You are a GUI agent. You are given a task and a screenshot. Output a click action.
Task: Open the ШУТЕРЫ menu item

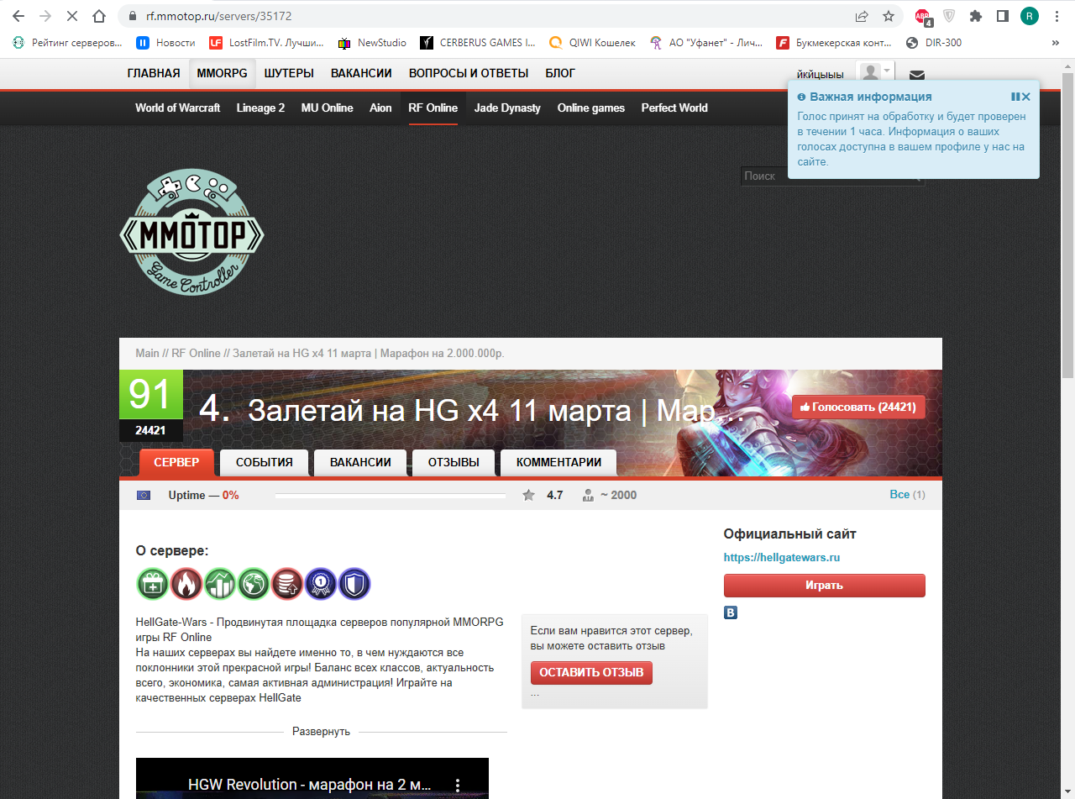[289, 74]
